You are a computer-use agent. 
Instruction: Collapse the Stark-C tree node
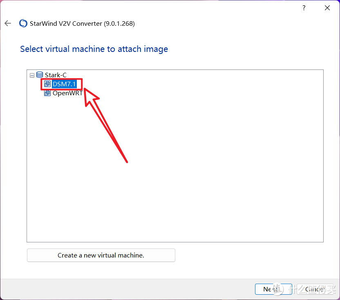click(32, 75)
